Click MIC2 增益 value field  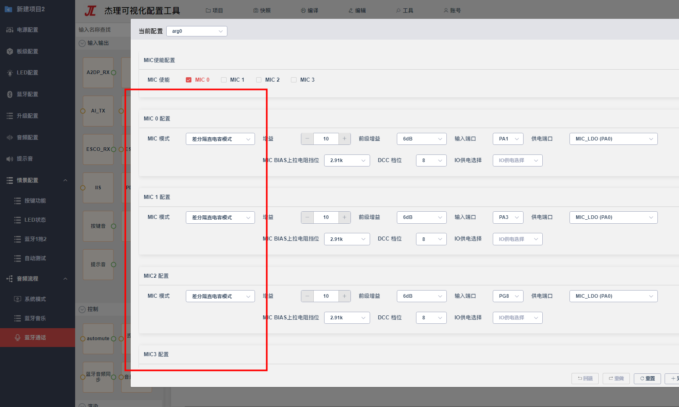326,296
